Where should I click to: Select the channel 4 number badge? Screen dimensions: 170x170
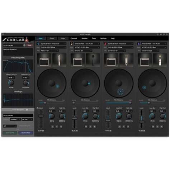click(138, 44)
